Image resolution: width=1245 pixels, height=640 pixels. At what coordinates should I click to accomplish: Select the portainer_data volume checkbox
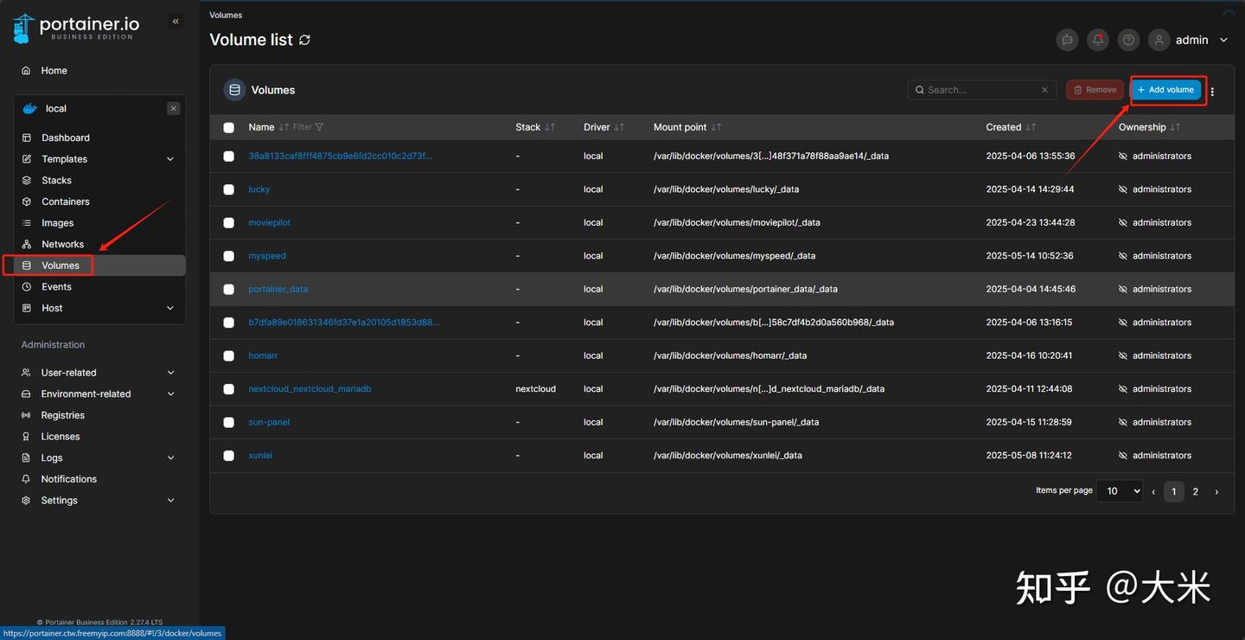[x=229, y=289]
